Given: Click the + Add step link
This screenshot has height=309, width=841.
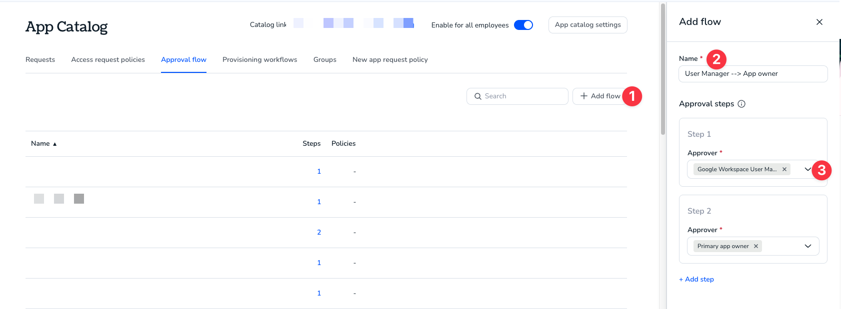Looking at the screenshot, I should 696,279.
